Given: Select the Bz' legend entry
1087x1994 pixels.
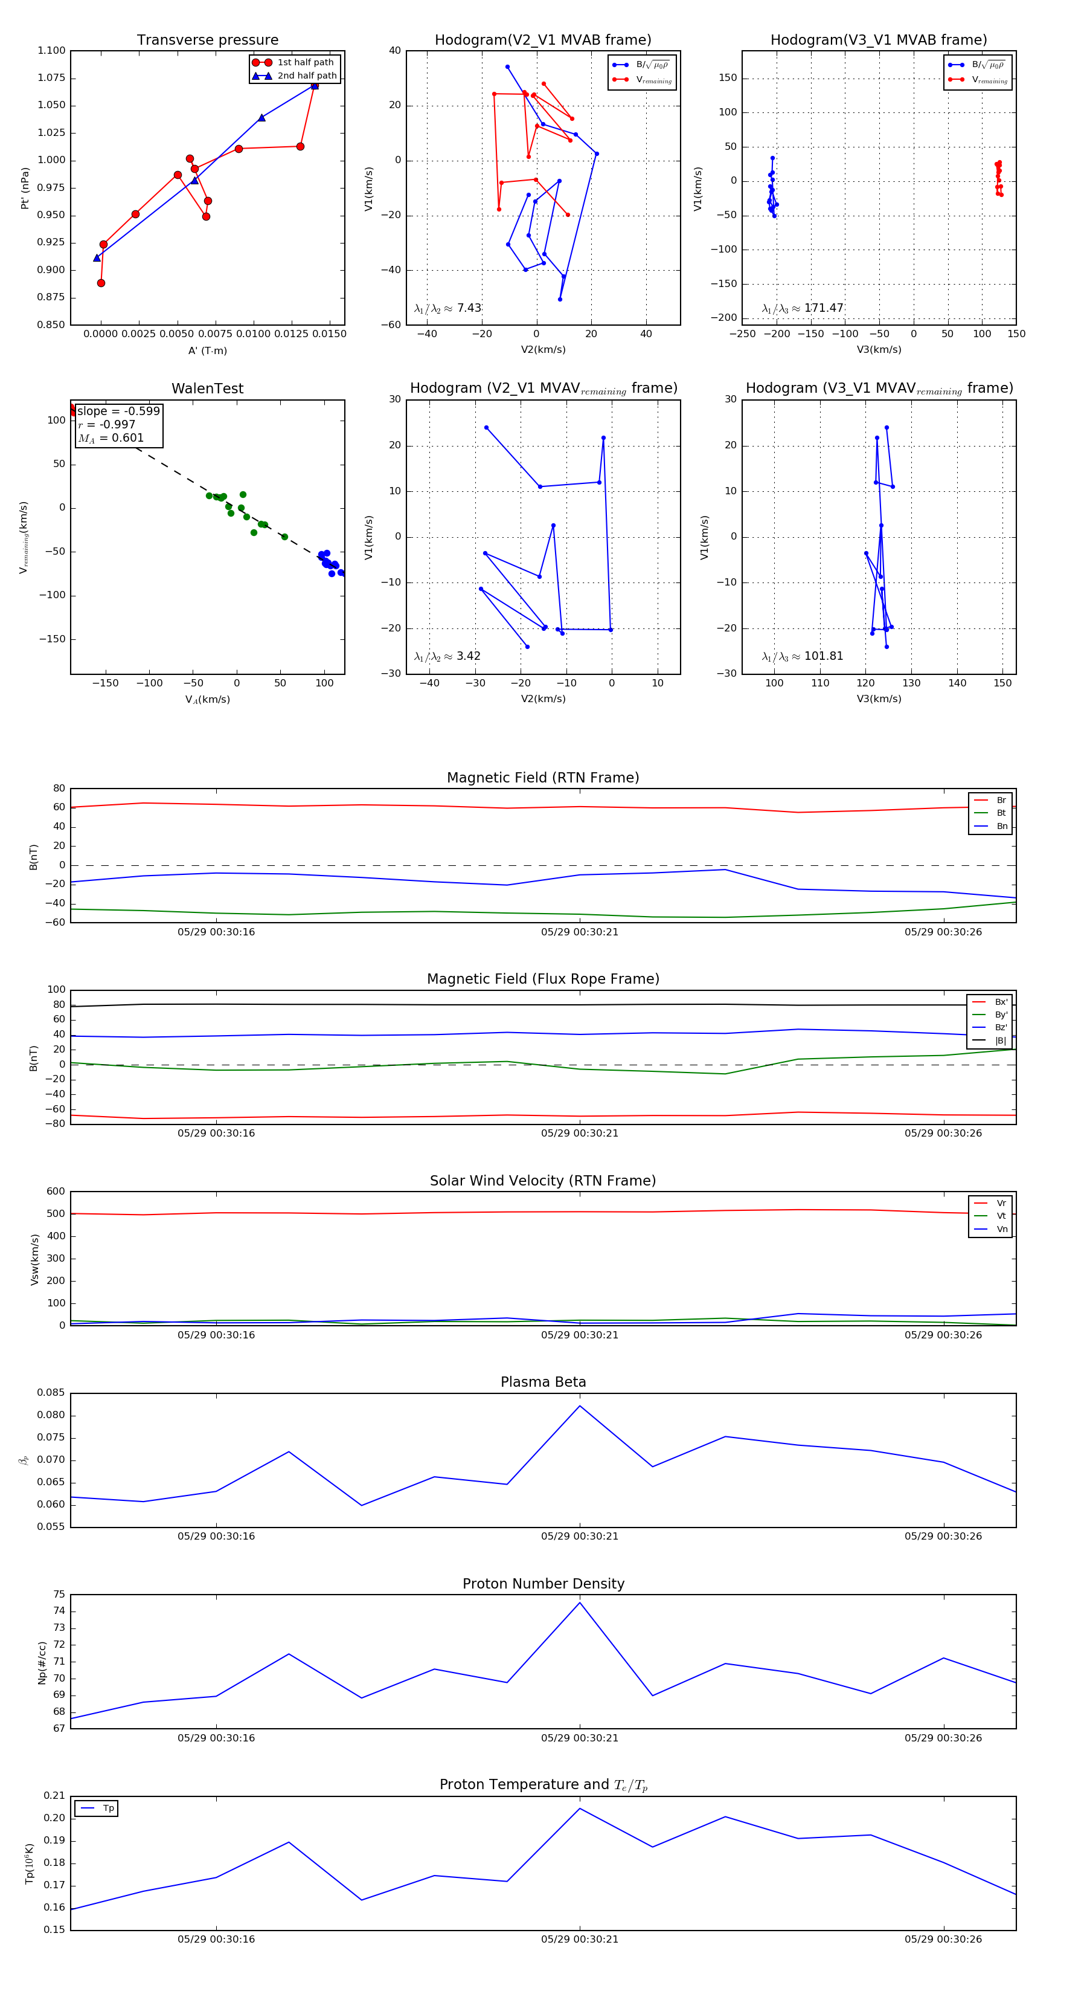Looking at the screenshot, I should pyautogui.click(x=990, y=1028).
